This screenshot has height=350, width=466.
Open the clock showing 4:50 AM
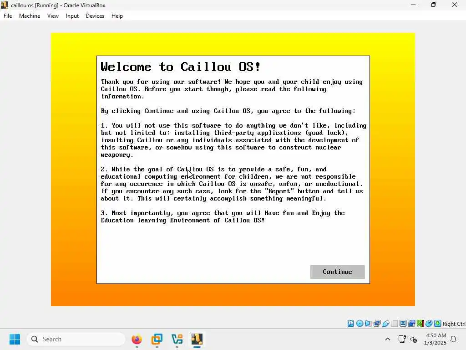pyautogui.click(x=436, y=339)
